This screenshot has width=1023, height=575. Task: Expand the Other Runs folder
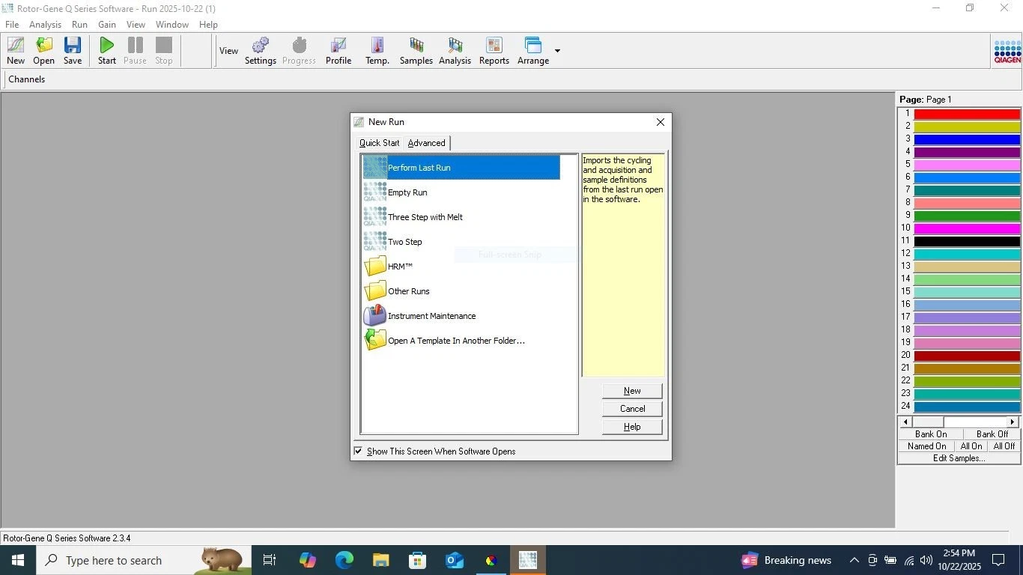[375, 291]
